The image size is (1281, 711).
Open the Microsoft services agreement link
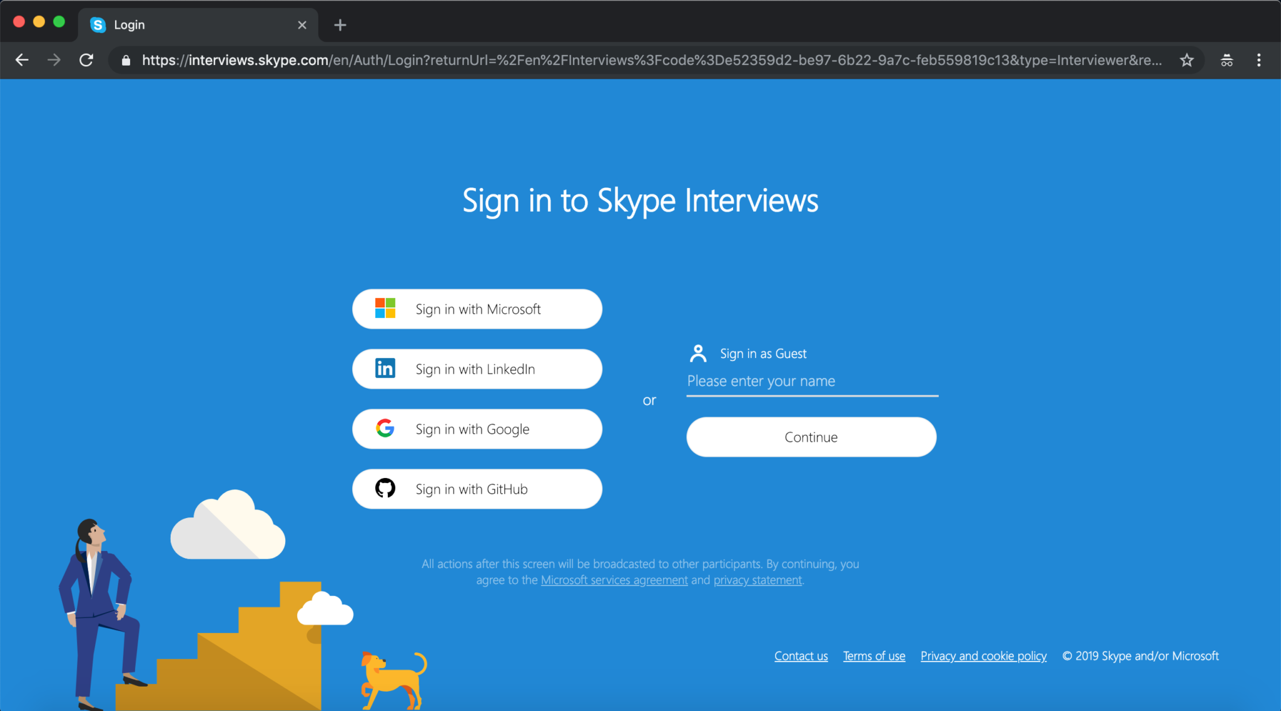click(614, 580)
